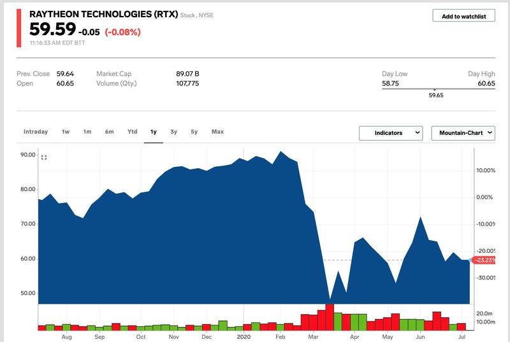Select the 1w time range
Viewport: 510px width, 342px height.
coord(66,132)
